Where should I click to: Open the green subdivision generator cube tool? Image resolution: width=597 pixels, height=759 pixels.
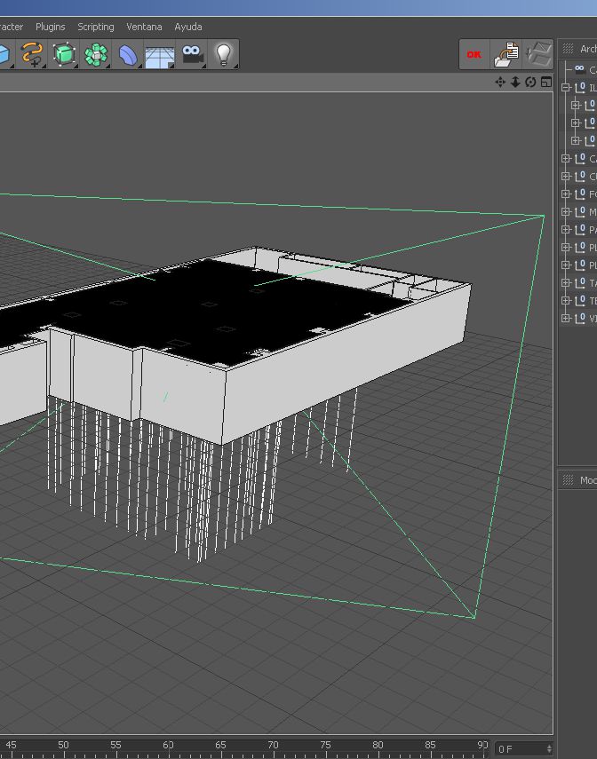pos(64,54)
